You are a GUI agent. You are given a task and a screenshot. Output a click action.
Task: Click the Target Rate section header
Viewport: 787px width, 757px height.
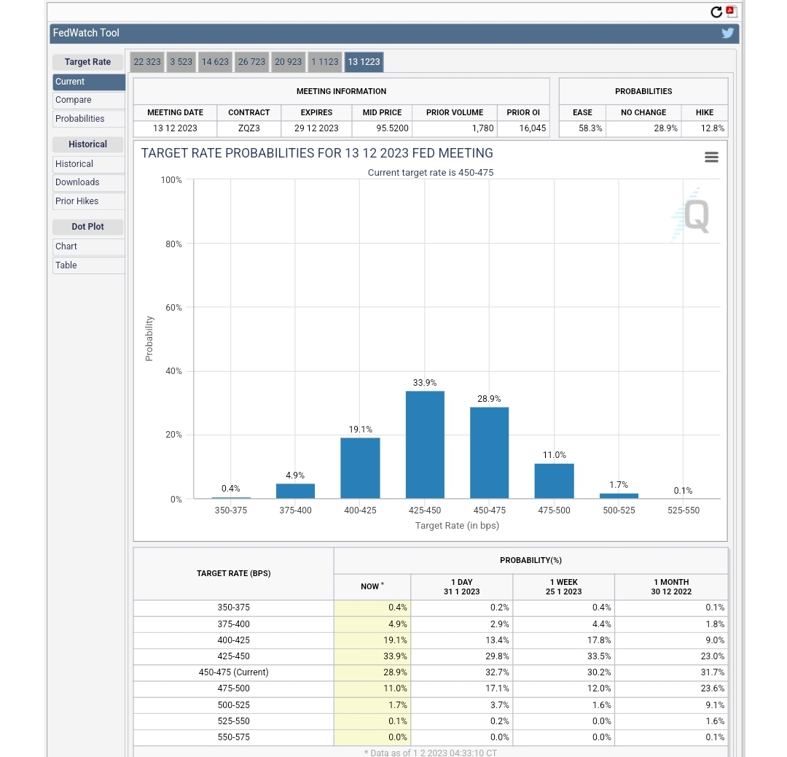88,62
